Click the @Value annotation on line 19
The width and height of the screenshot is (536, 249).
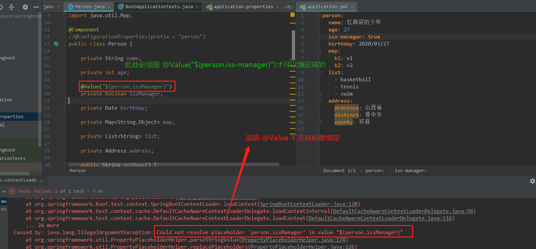(126, 87)
